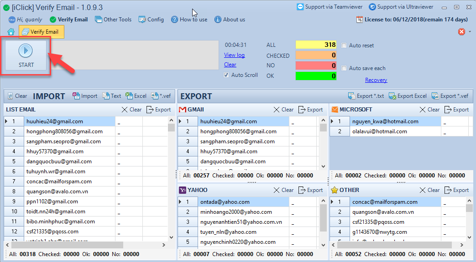Clear the OTHER list
The image size is (476, 262).
pyautogui.click(x=429, y=190)
